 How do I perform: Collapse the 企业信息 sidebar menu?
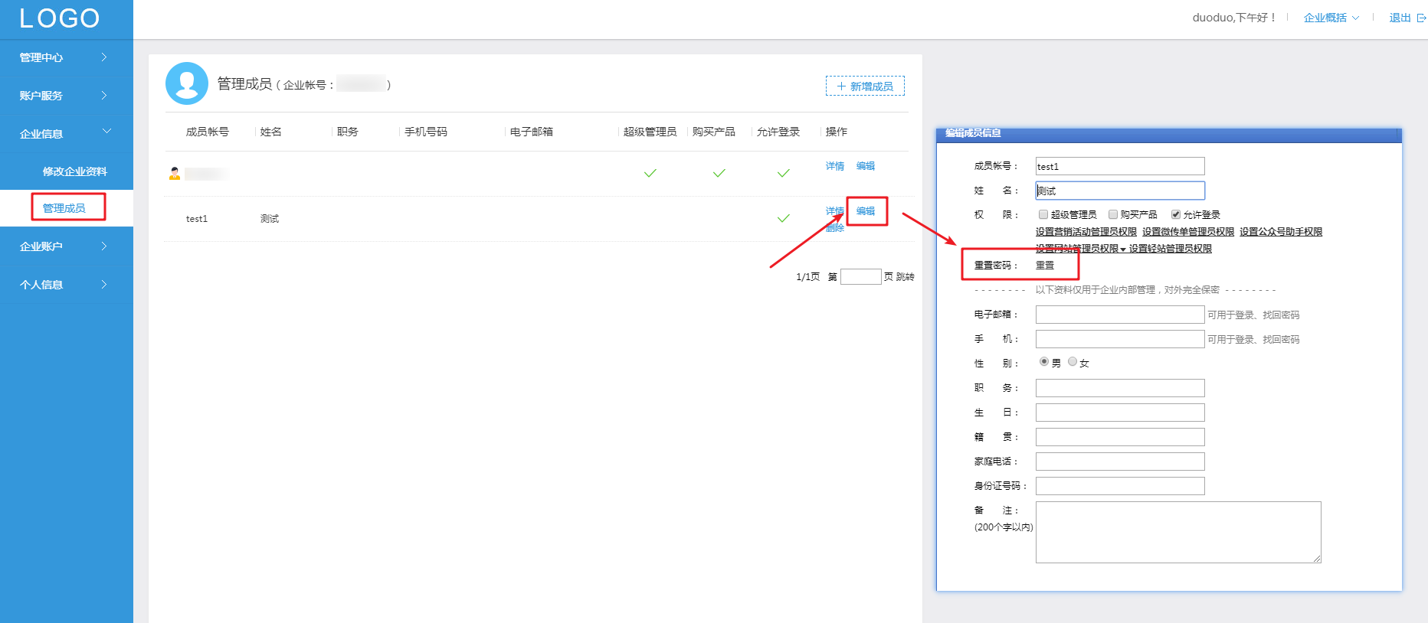coord(67,133)
